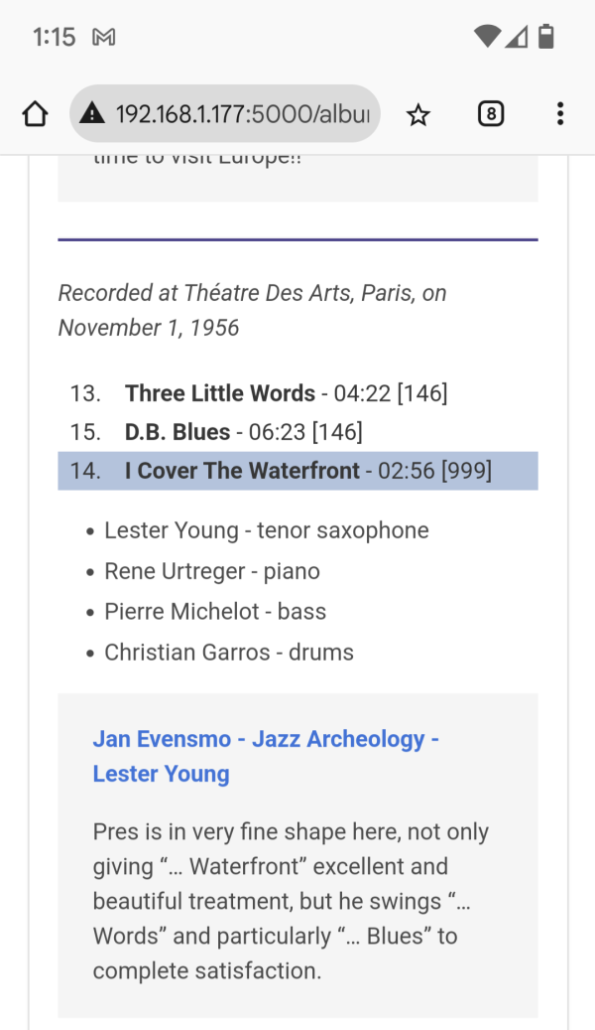Tap the not-secure warning triangle icon

point(92,114)
